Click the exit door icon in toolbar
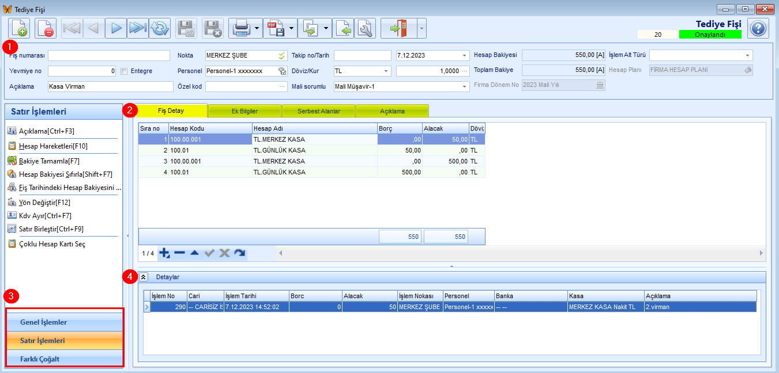This screenshot has height=373, width=779. click(x=398, y=28)
